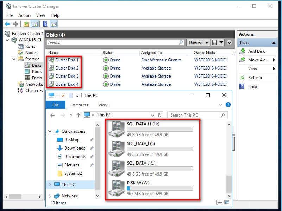Click refresh icon beside the This PC address bar
This screenshot has height=211, width=282.
[x=160, y=115]
